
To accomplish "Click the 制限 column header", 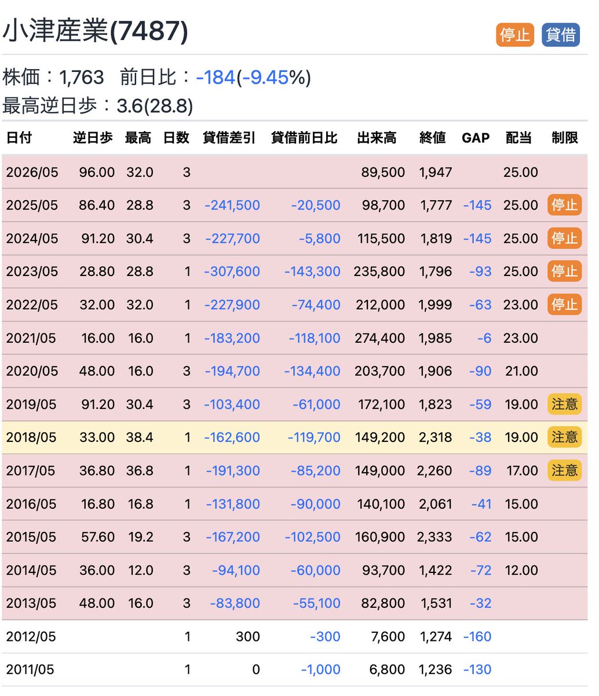I will (565, 138).
